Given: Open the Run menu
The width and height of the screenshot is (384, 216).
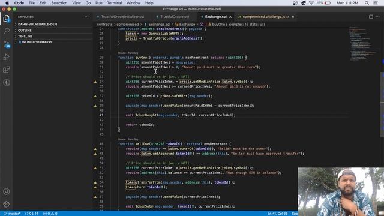Looking at the screenshot, I should (98, 3).
